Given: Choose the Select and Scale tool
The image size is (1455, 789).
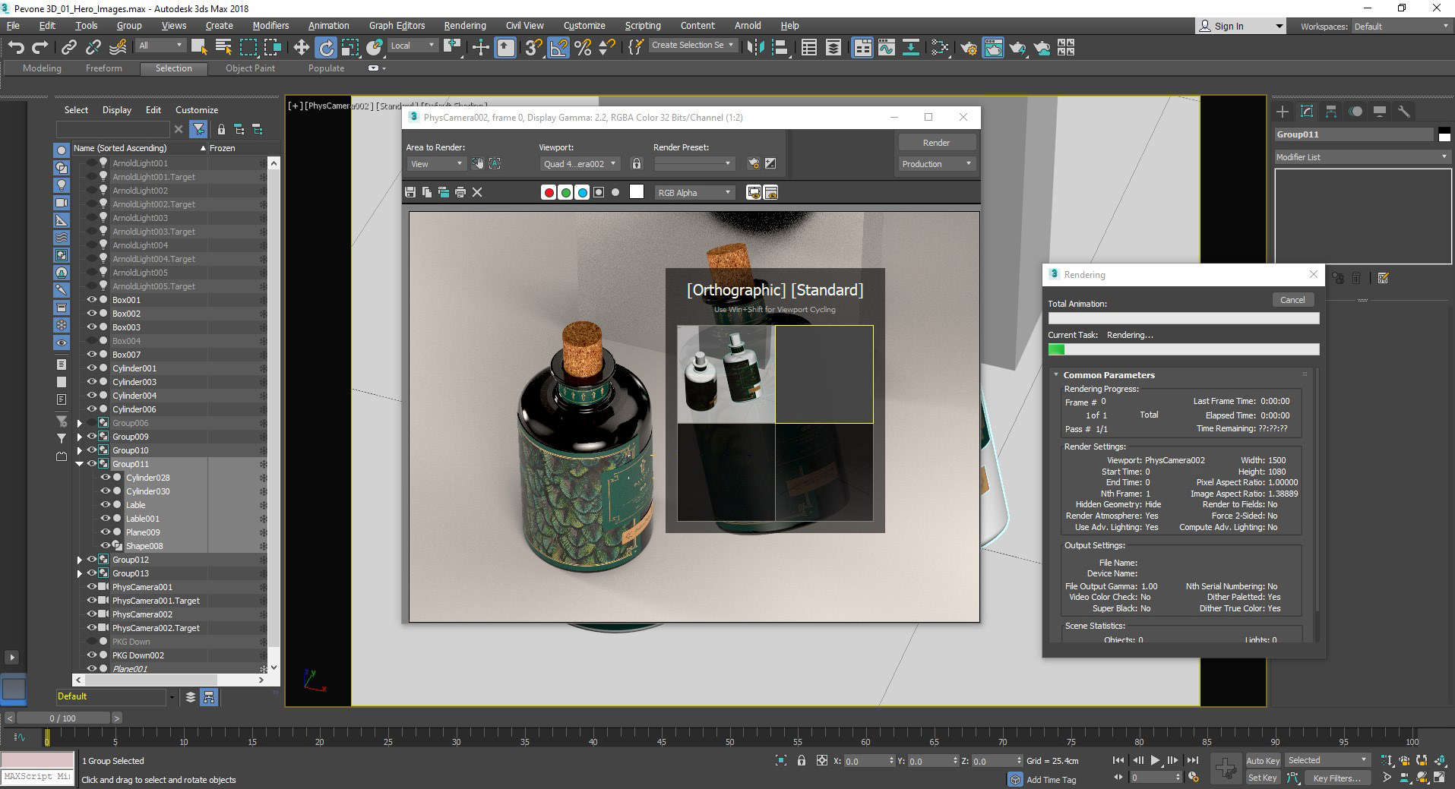Looking at the screenshot, I should coord(350,47).
